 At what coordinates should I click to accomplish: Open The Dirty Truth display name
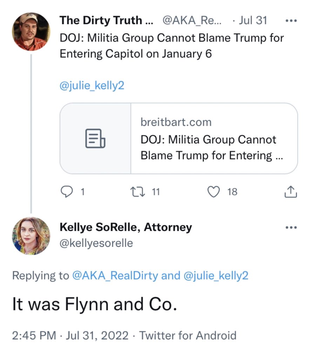(106, 20)
